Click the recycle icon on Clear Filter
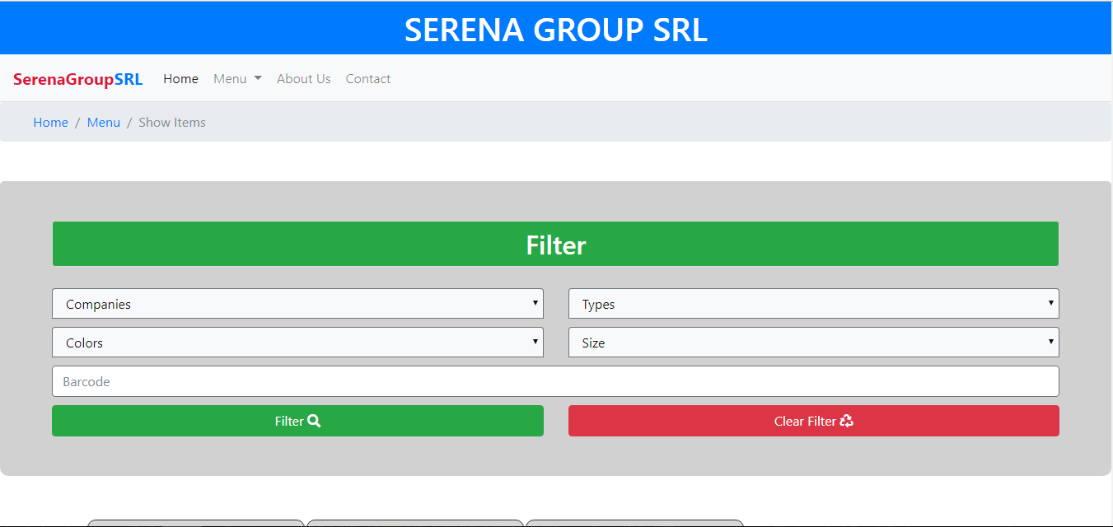This screenshot has width=1113, height=527. pyautogui.click(x=847, y=421)
